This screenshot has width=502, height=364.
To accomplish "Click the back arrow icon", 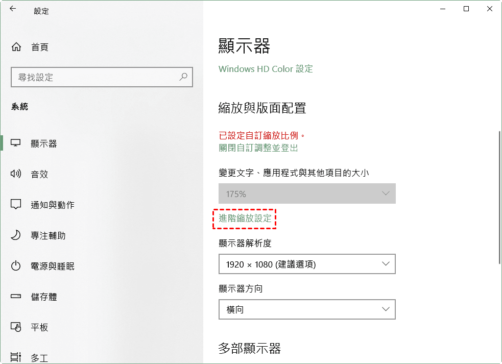I will (x=13, y=9).
